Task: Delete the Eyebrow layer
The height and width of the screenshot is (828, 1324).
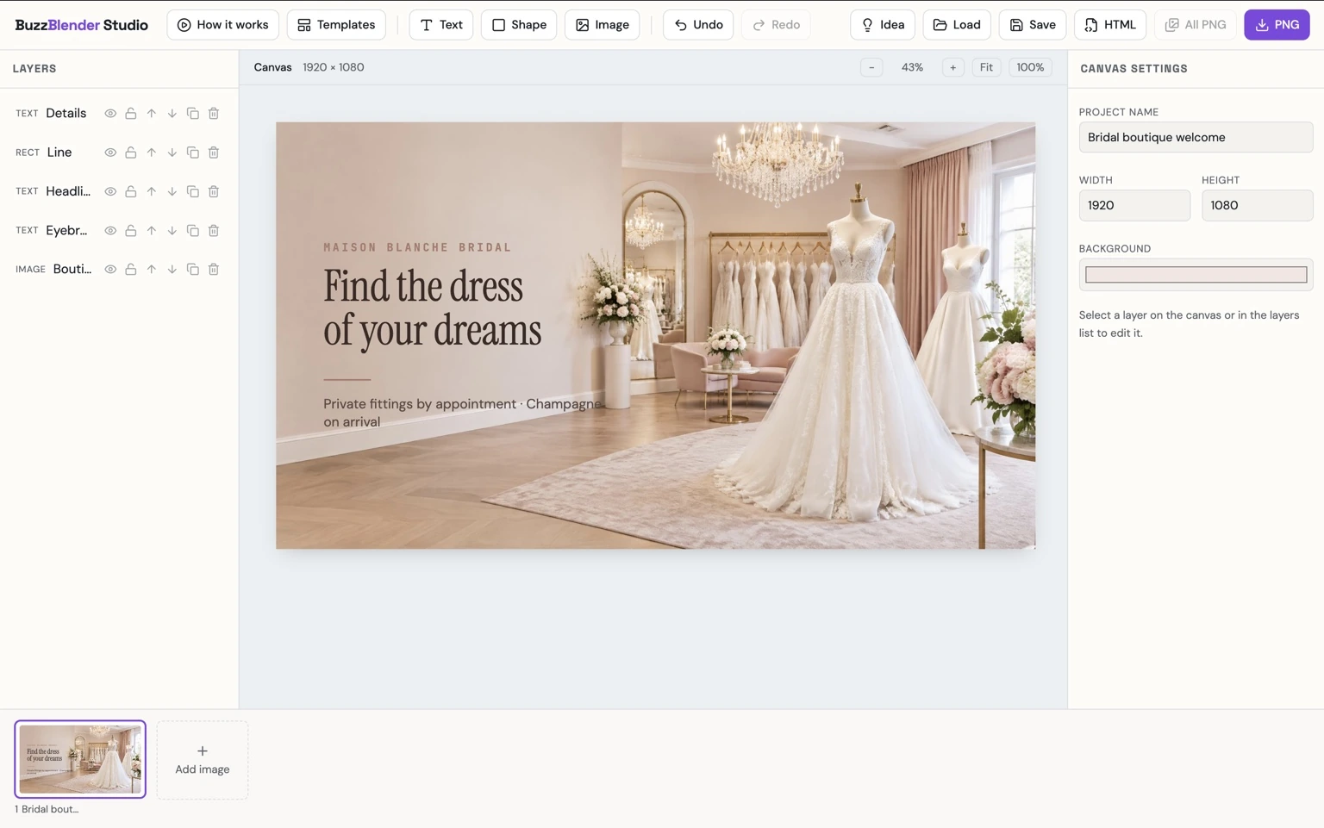Action: coord(214,231)
